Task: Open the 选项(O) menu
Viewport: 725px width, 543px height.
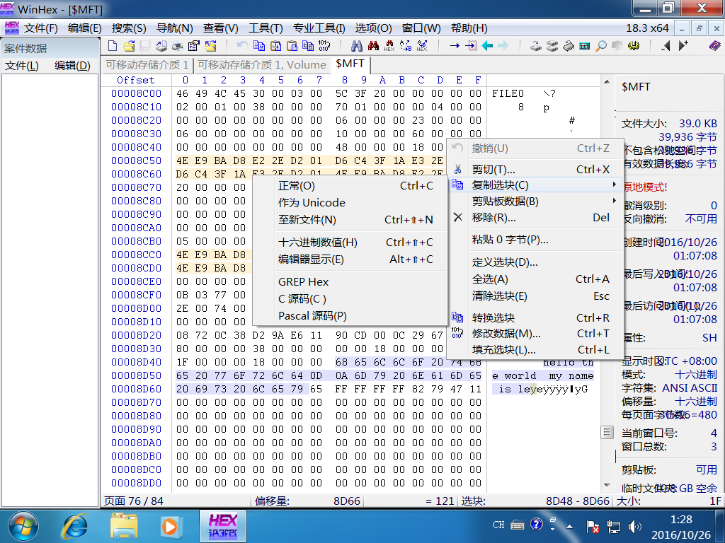Action: point(374,28)
